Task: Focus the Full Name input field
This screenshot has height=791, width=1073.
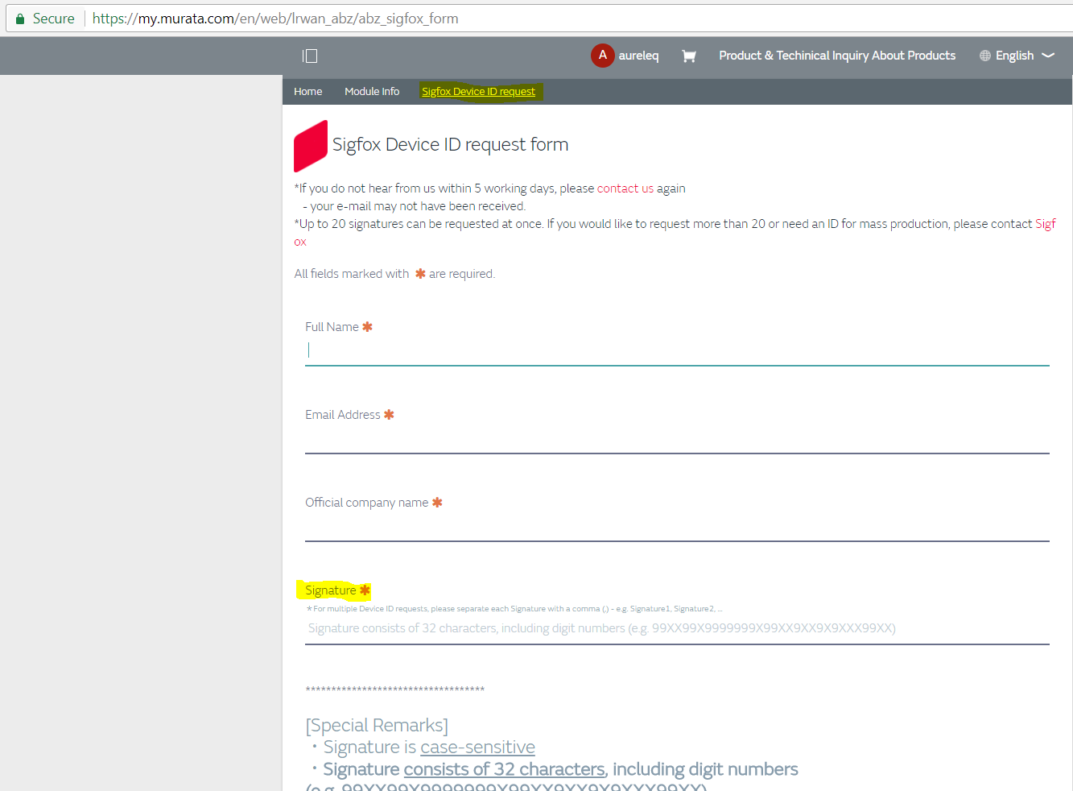Action: point(677,350)
